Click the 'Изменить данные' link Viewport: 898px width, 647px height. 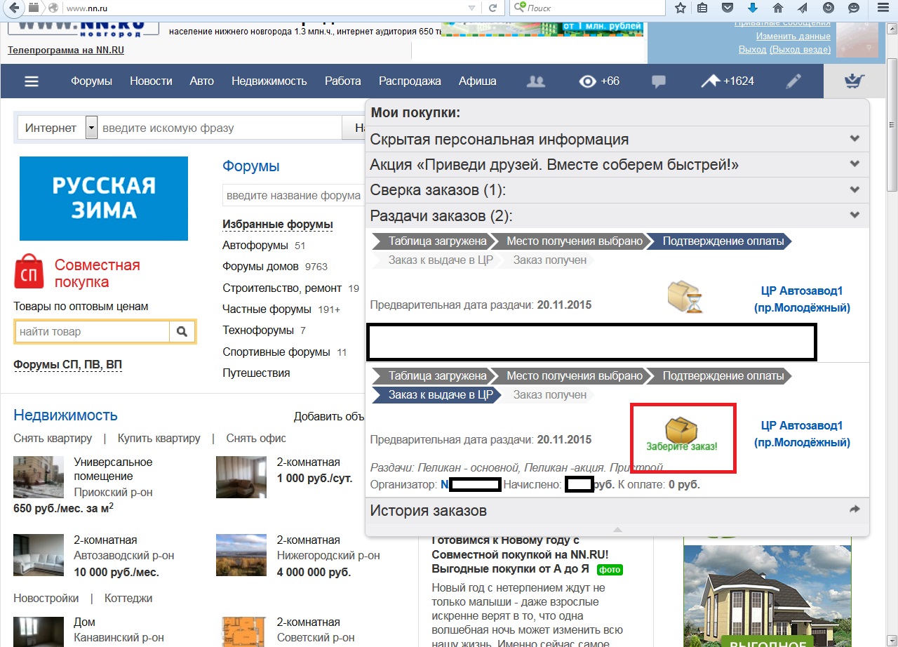pos(793,36)
